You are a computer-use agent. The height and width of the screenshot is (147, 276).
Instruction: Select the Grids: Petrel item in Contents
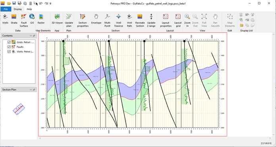click(25, 42)
